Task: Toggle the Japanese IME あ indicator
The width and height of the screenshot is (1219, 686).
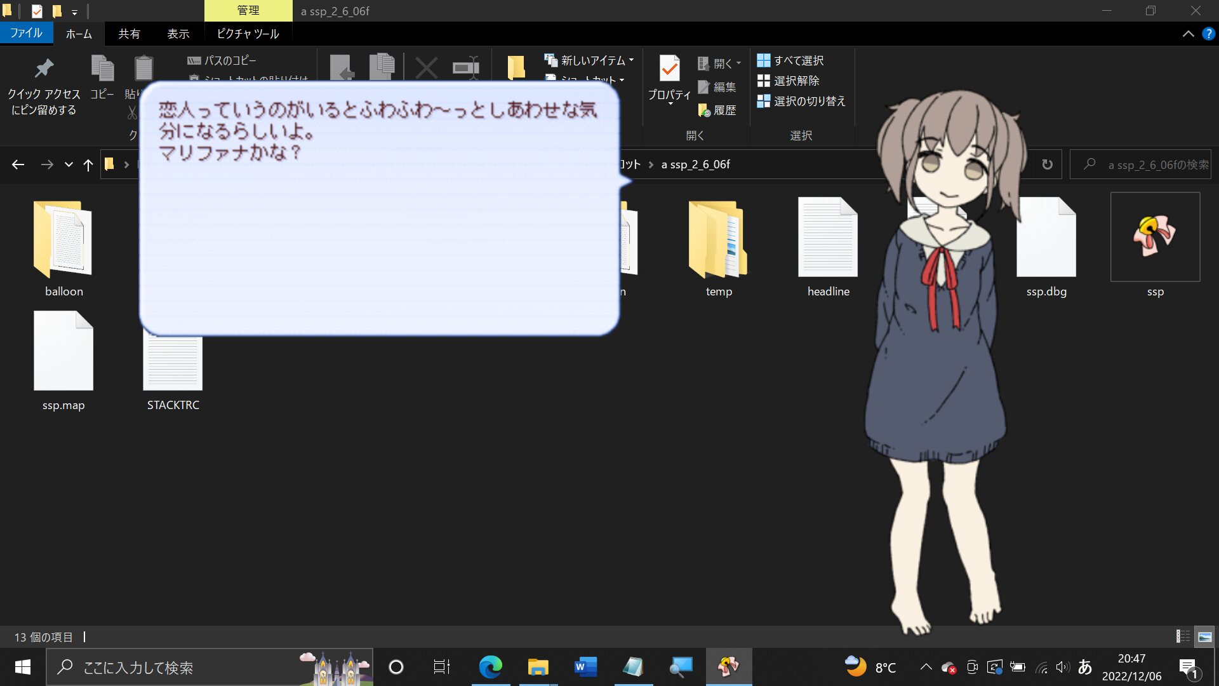Action: 1085,667
